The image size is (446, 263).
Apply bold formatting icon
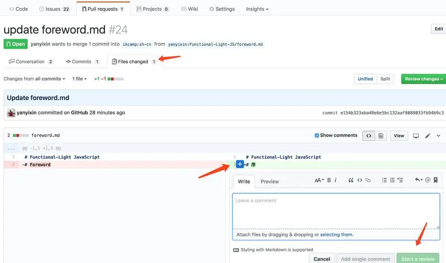(x=329, y=180)
